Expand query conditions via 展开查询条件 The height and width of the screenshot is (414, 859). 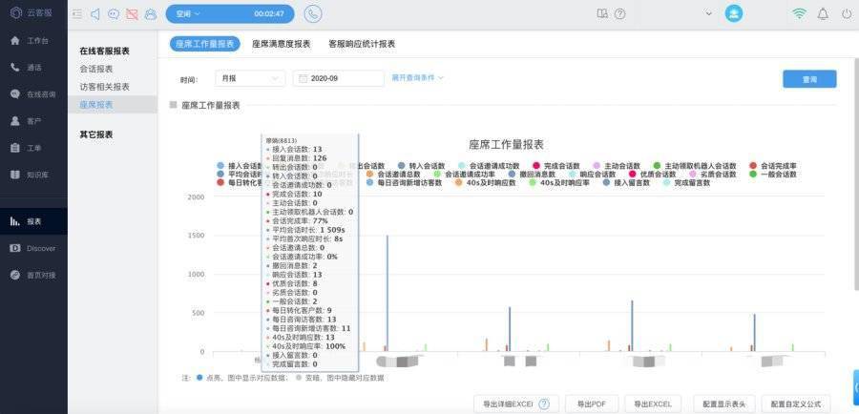click(x=417, y=77)
